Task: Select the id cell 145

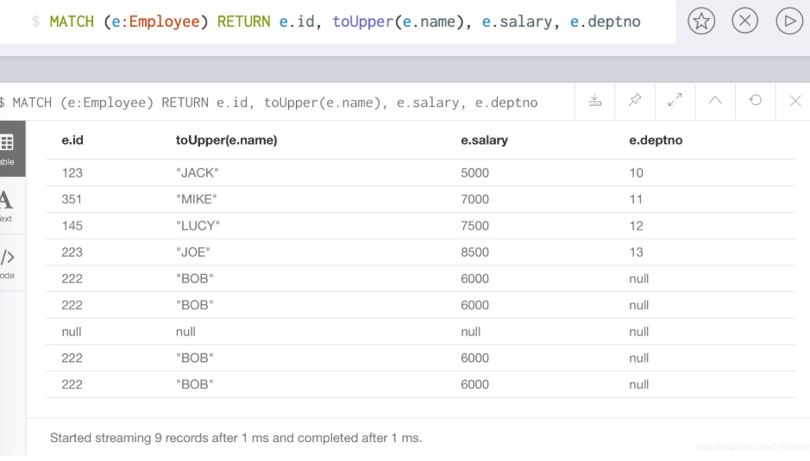Action: coord(72,226)
